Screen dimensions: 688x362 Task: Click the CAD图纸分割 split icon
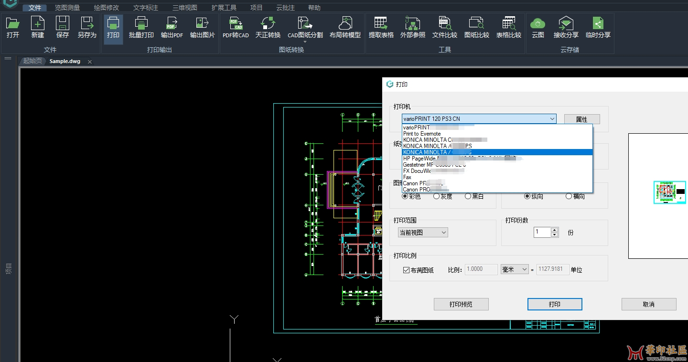[305, 23]
